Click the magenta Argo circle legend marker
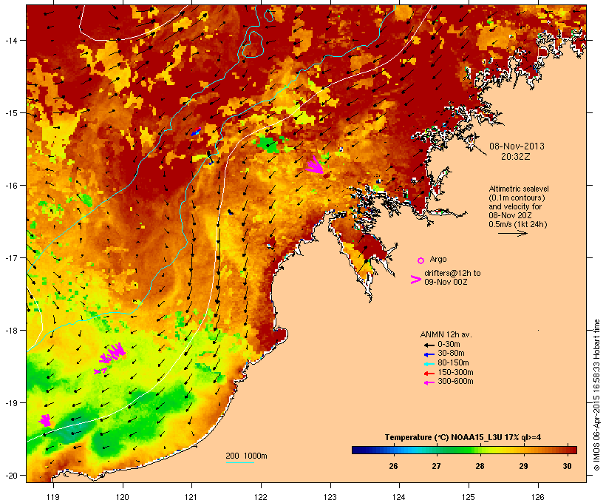The image size is (606, 503). point(421,260)
